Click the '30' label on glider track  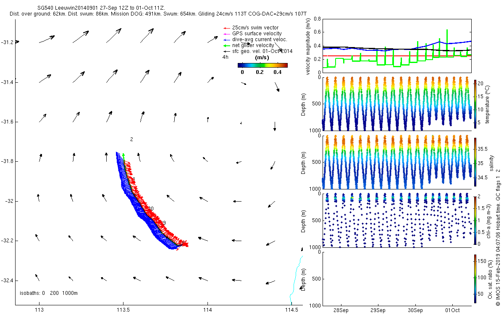pyautogui.click(x=151, y=209)
